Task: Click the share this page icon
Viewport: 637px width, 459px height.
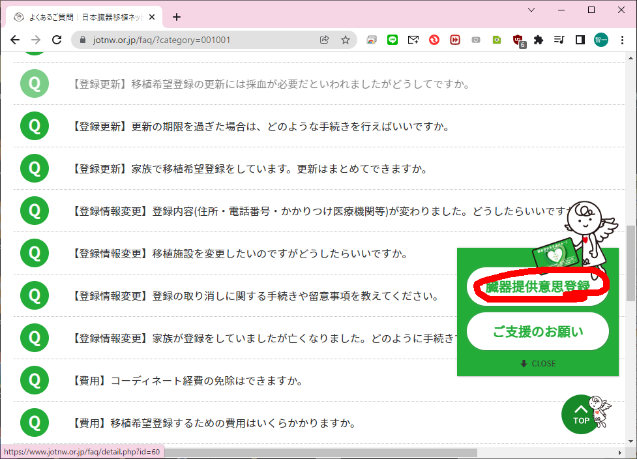Action: point(324,40)
